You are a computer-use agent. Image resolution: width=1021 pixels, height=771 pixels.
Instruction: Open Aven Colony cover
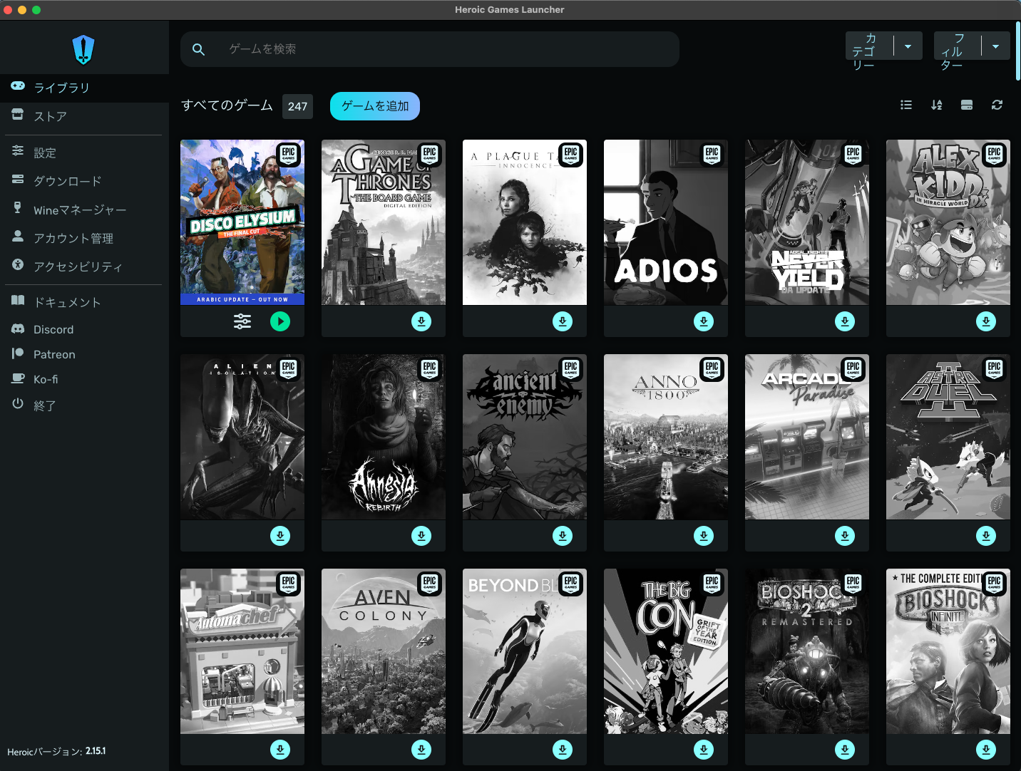pos(384,651)
